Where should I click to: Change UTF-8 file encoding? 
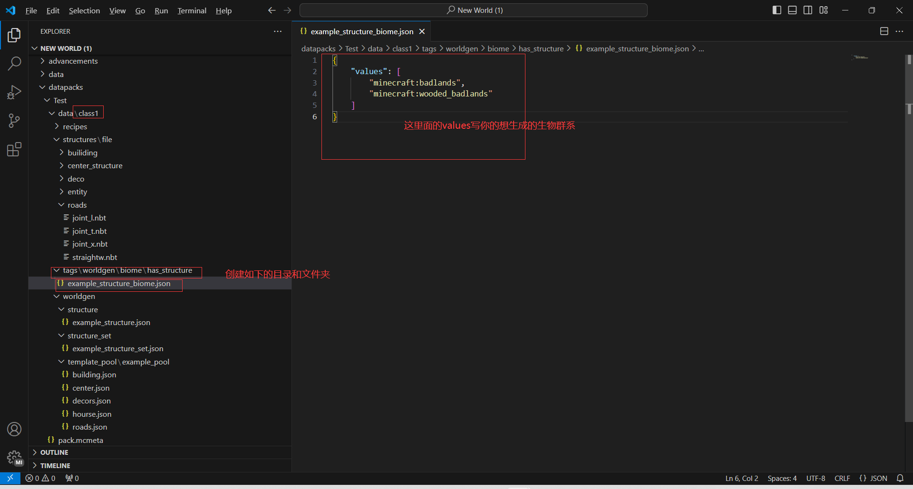pos(816,478)
